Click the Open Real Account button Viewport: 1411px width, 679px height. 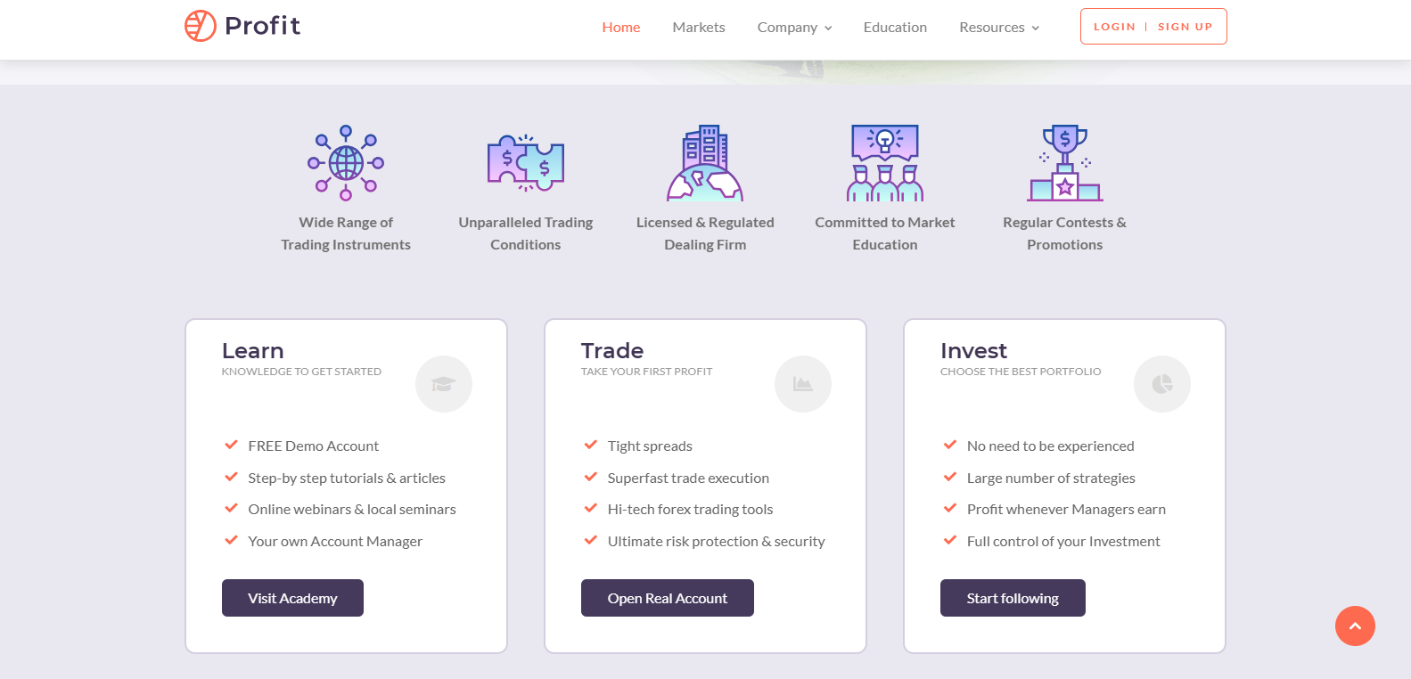tap(668, 598)
